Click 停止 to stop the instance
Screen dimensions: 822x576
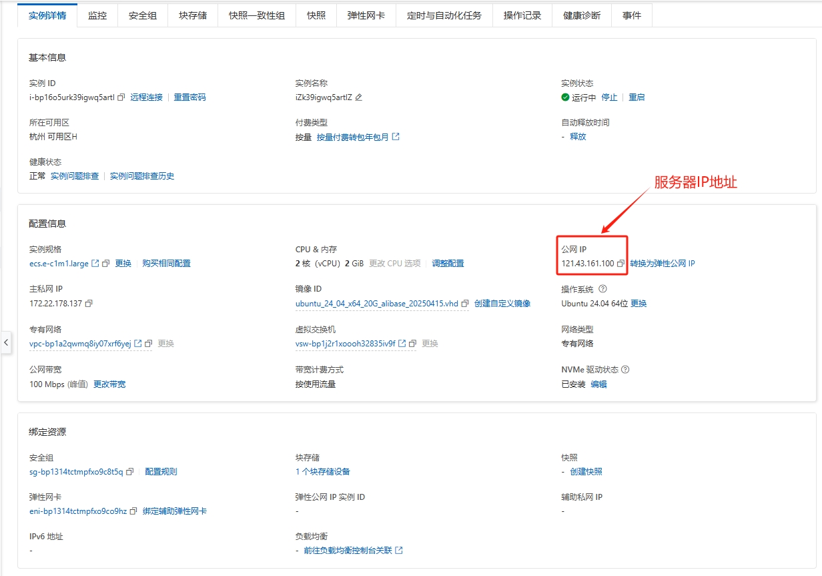click(609, 97)
